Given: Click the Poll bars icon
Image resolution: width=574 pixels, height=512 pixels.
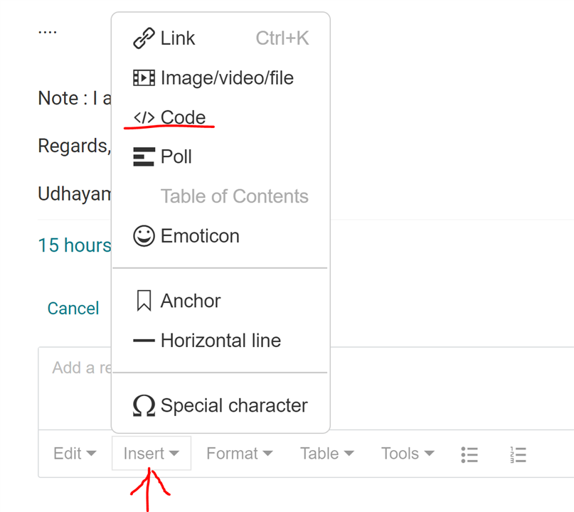Looking at the screenshot, I should [x=144, y=156].
